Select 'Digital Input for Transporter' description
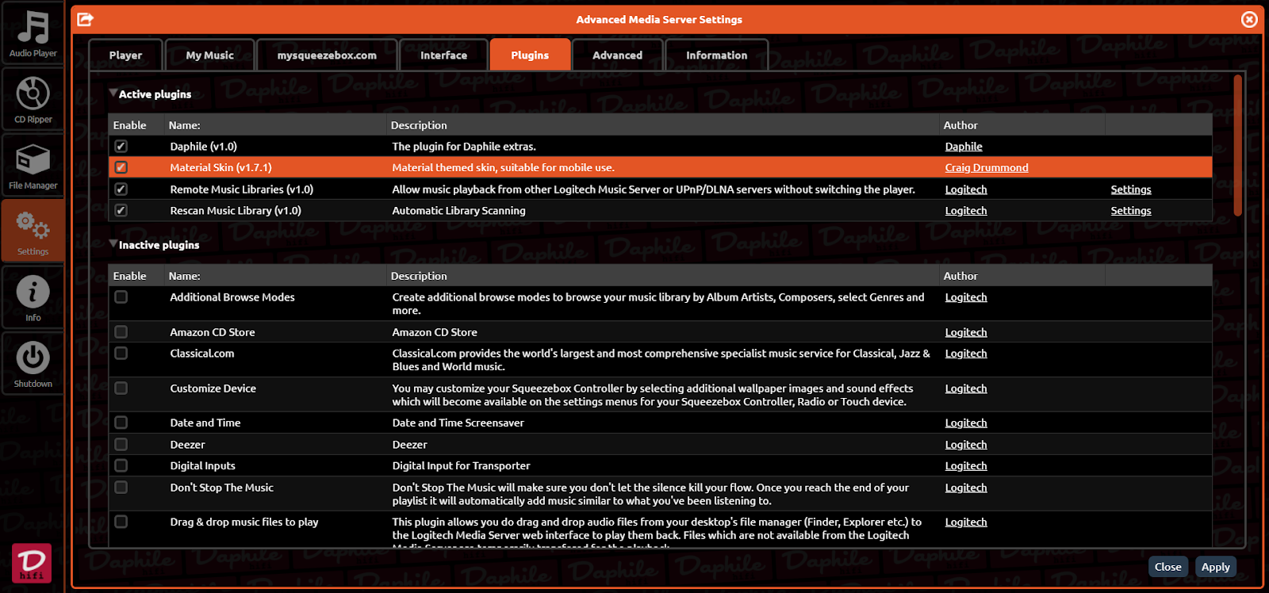The width and height of the screenshot is (1269, 593). 461,466
